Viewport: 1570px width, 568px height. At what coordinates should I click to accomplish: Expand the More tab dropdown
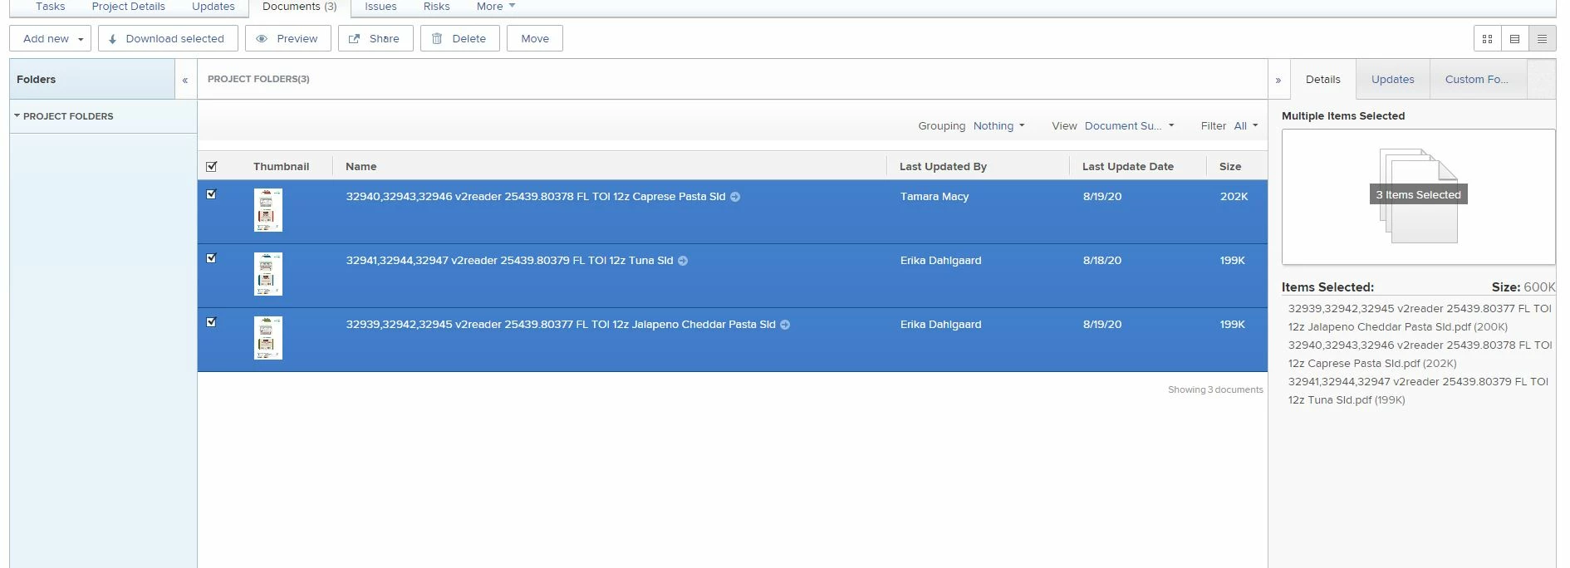point(496,7)
